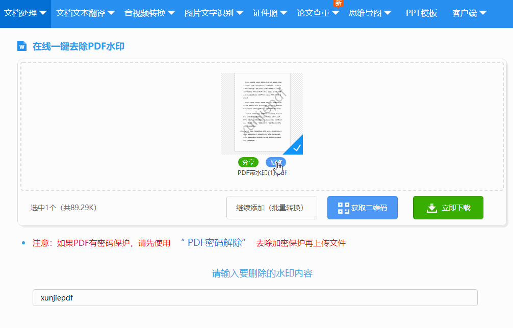Expand the 证件照 dropdown

coord(270,13)
